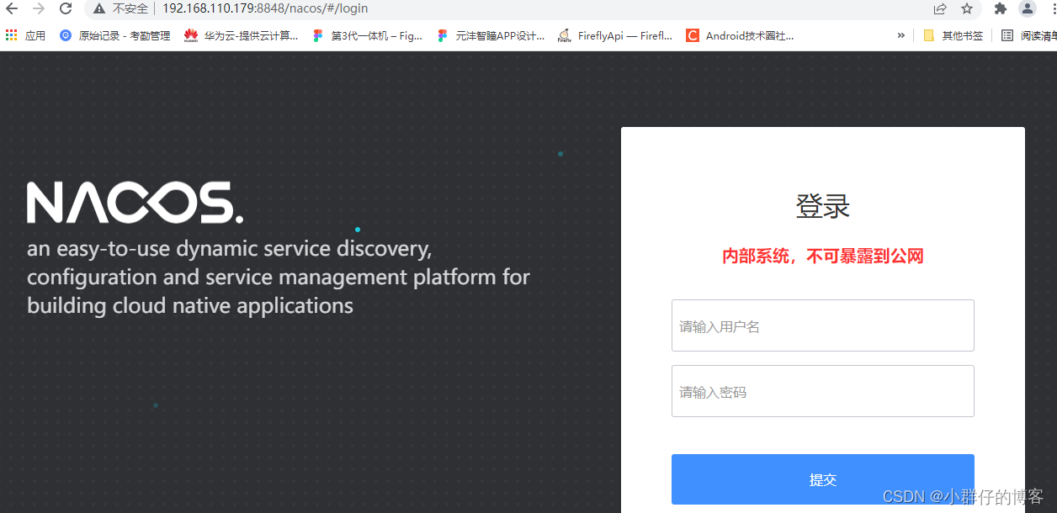This screenshot has width=1057, height=513.
Task: Reload the page with the refresh icon
Action: pyautogui.click(x=66, y=8)
